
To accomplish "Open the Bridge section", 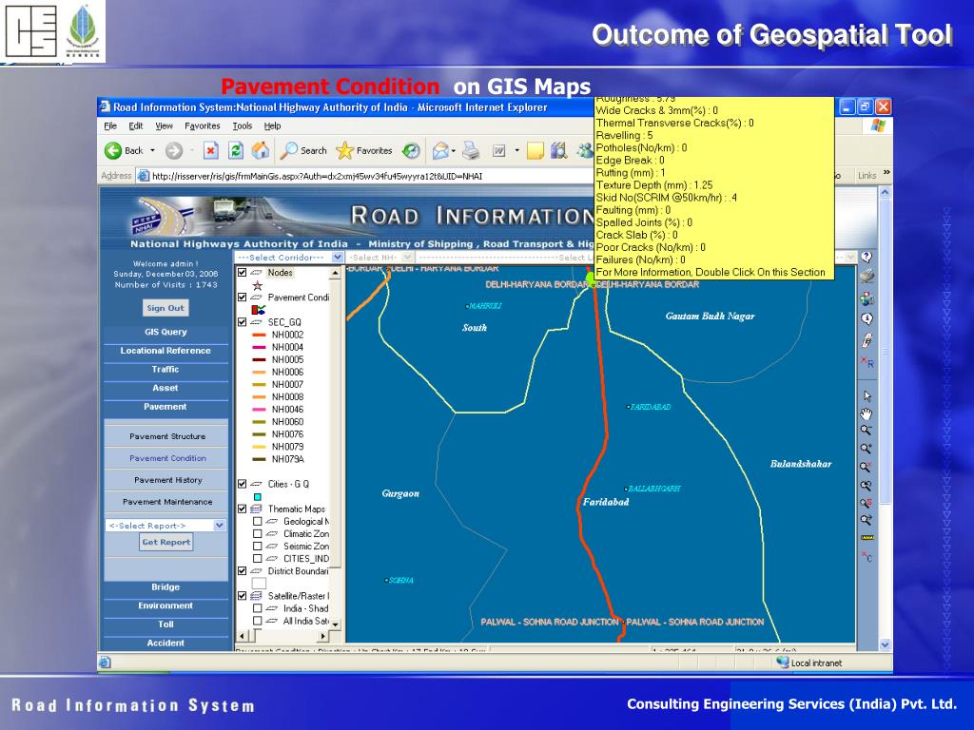I will coord(166,587).
